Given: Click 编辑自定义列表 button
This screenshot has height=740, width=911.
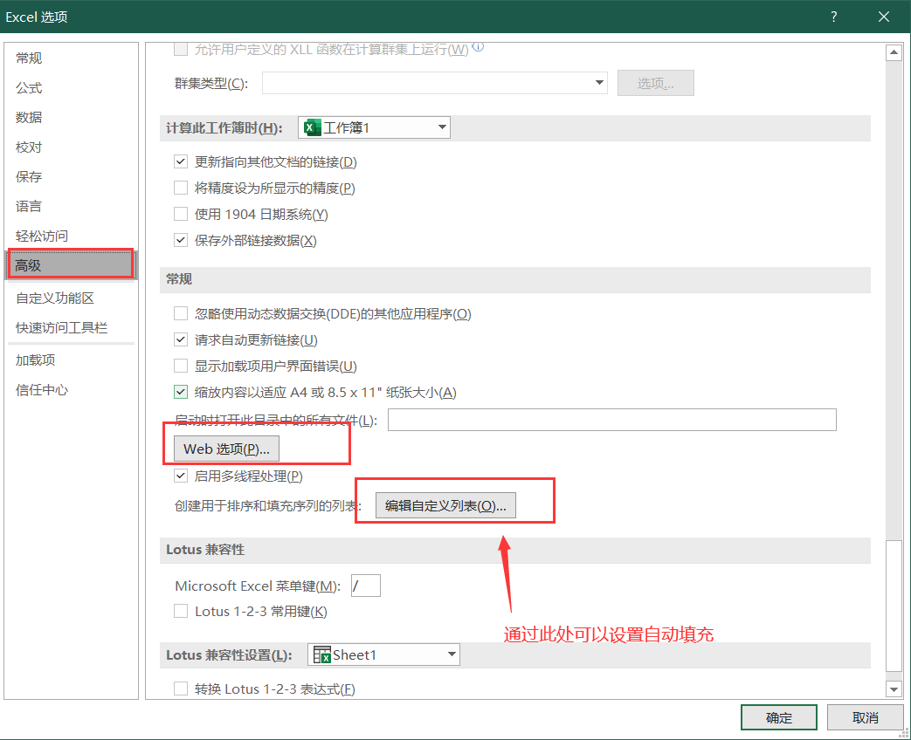Looking at the screenshot, I should pyautogui.click(x=445, y=505).
